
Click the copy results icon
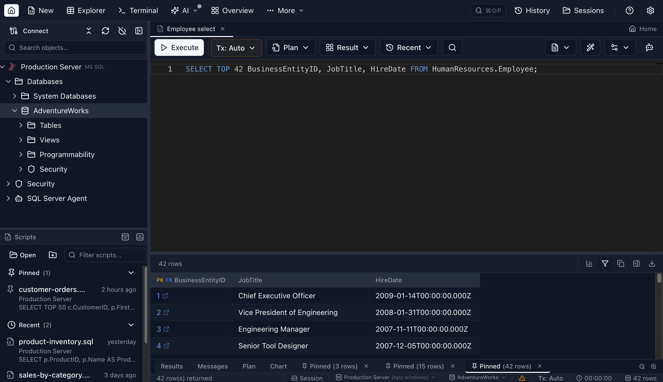point(621,264)
